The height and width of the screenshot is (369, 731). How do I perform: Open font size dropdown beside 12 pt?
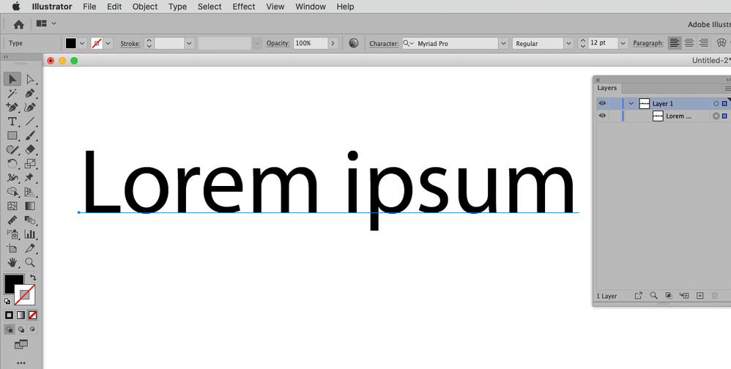623,43
